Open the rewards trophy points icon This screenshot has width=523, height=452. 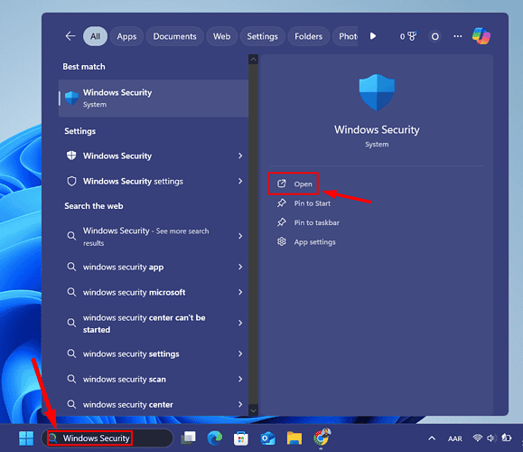(408, 36)
